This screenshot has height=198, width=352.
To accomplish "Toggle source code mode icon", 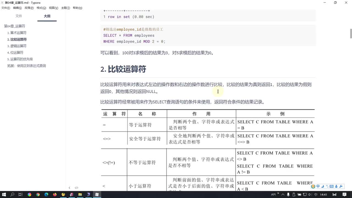I will pos(76,188).
